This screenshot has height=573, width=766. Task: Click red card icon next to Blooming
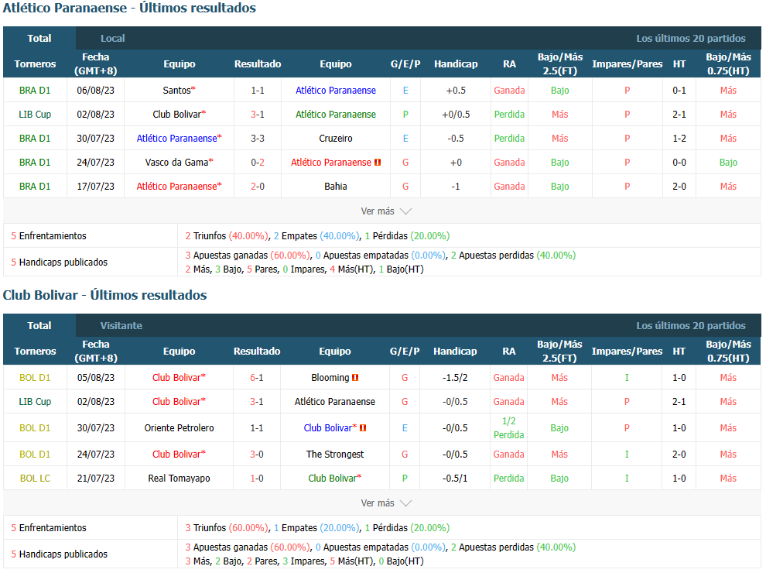pyautogui.click(x=355, y=377)
